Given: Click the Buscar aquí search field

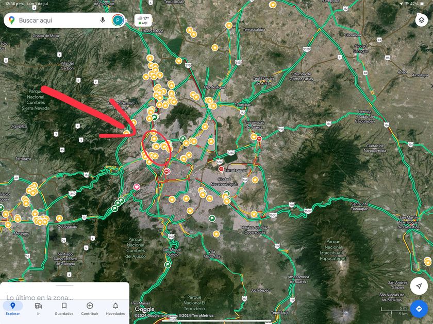Looking at the screenshot, I should [x=64, y=20].
